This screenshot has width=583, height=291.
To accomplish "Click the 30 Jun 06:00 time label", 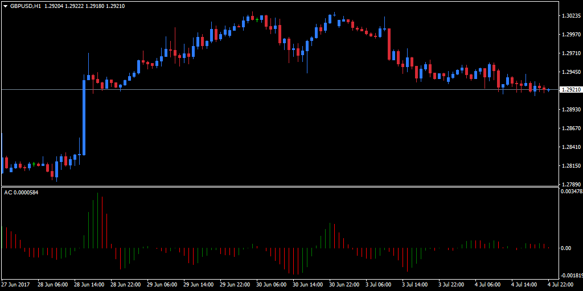I will click(x=272, y=285).
